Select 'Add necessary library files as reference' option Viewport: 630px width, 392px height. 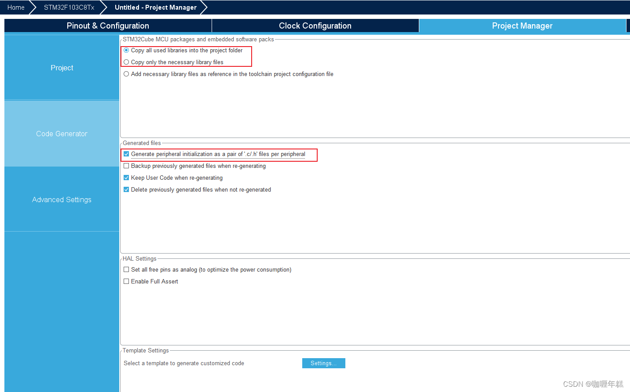126,74
